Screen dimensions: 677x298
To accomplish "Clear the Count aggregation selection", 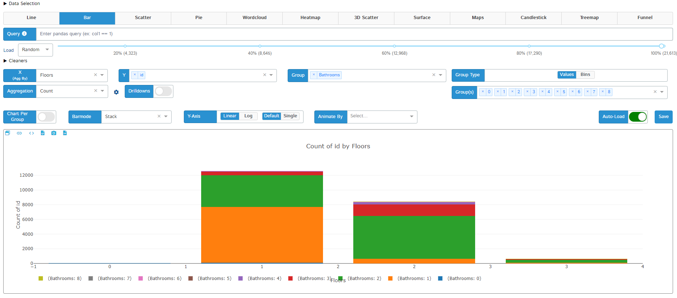I will pyautogui.click(x=96, y=91).
